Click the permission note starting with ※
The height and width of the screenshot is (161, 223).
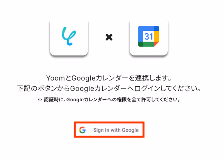[x=109, y=100]
